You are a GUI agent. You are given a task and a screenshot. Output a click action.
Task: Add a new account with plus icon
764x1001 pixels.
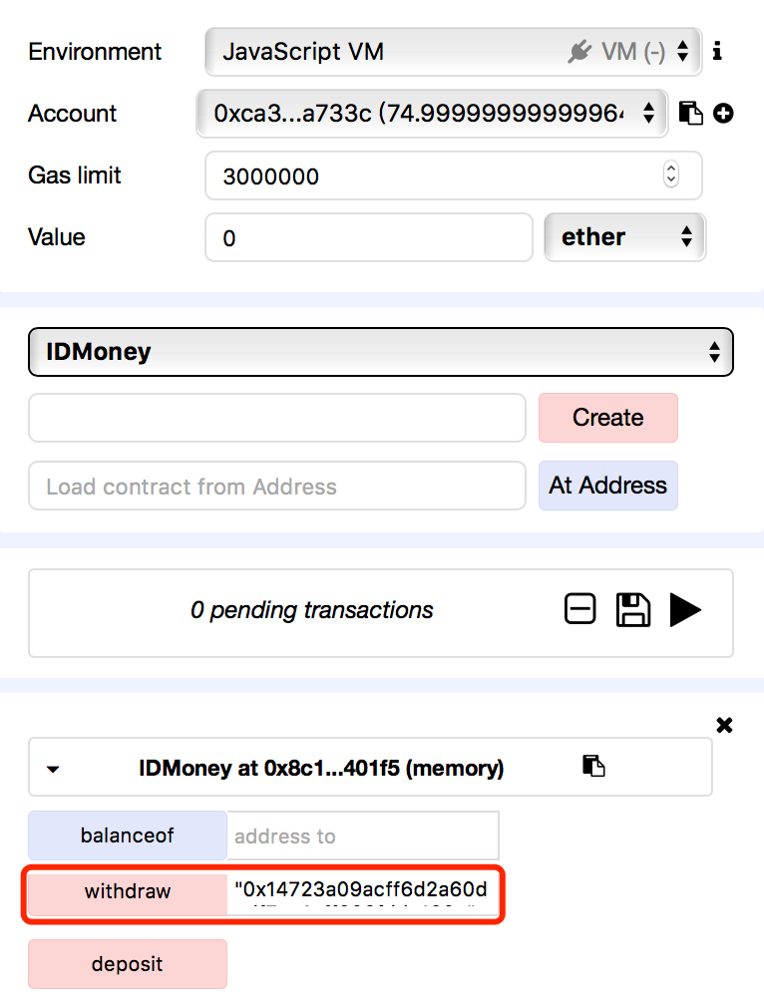point(724,113)
